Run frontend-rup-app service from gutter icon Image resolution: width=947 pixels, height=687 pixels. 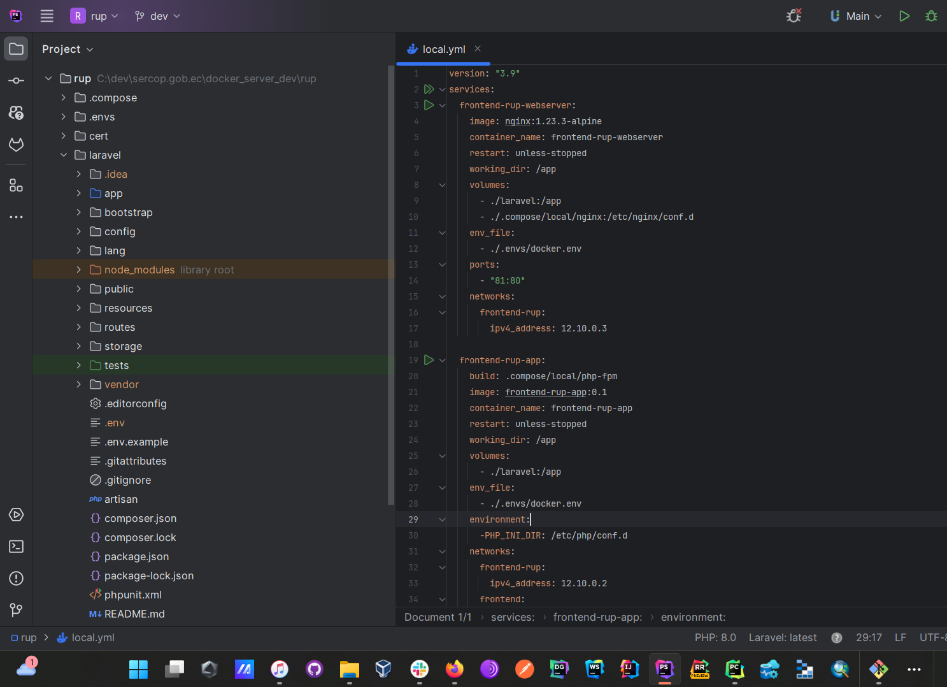click(429, 360)
